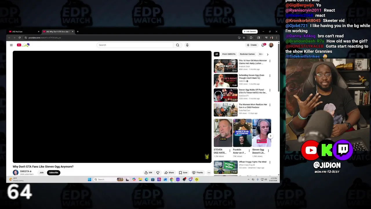This screenshot has height=209, width=371.
Task: Open the Windows Start button
Action: pos(90,179)
